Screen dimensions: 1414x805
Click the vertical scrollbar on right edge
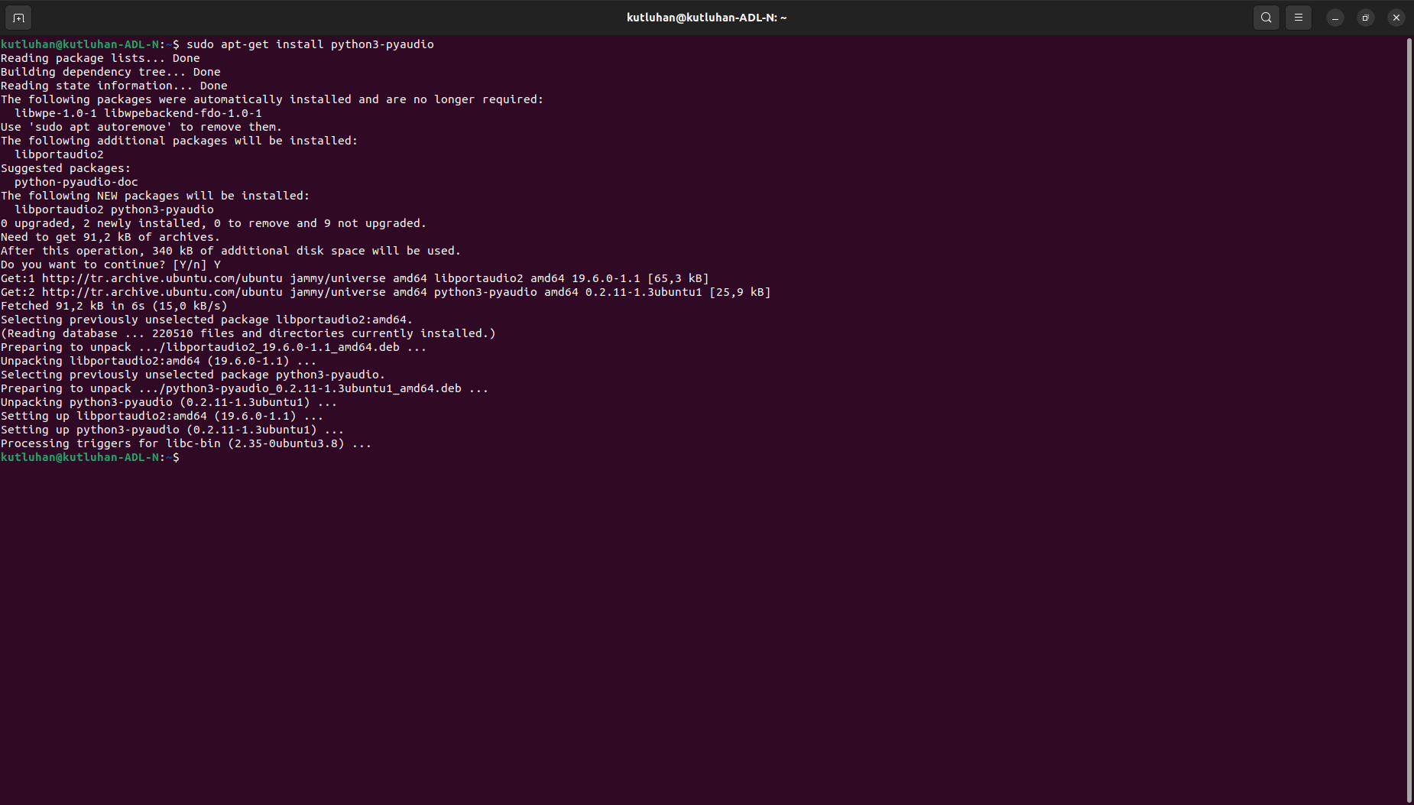[x=1409, y=419]
